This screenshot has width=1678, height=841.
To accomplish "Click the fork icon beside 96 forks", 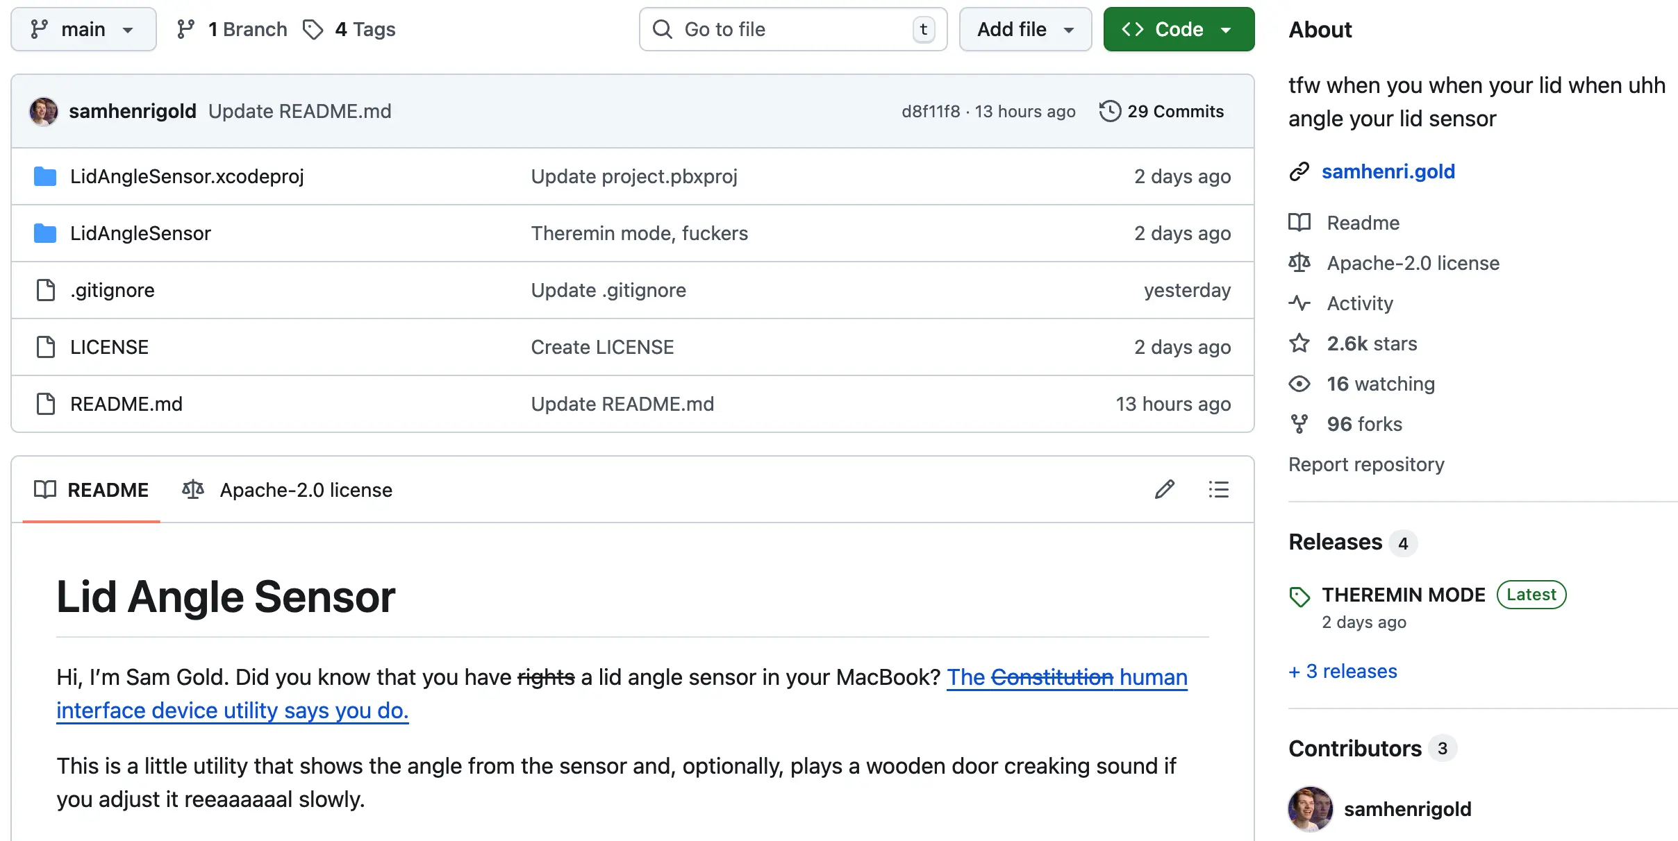I will pyautogui.click(x=1299, y=424).
